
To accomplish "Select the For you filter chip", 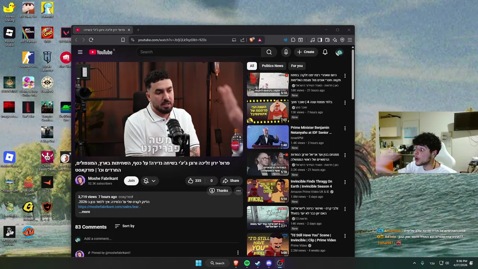I will pos(297,66).
